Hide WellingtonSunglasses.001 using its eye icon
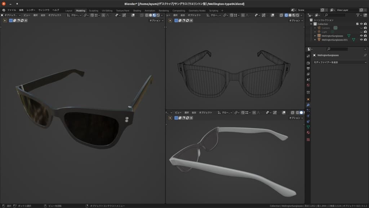 [361, 40]
